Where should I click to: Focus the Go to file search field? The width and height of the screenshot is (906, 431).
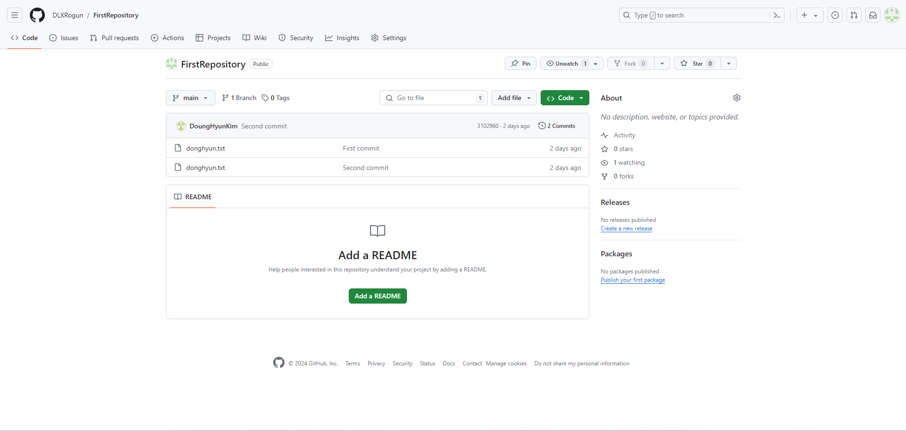tap(433, 98)
